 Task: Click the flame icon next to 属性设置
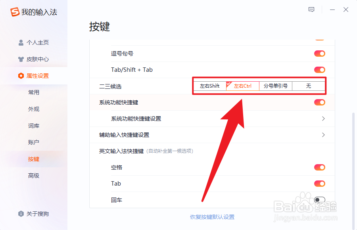click(21, 76)
